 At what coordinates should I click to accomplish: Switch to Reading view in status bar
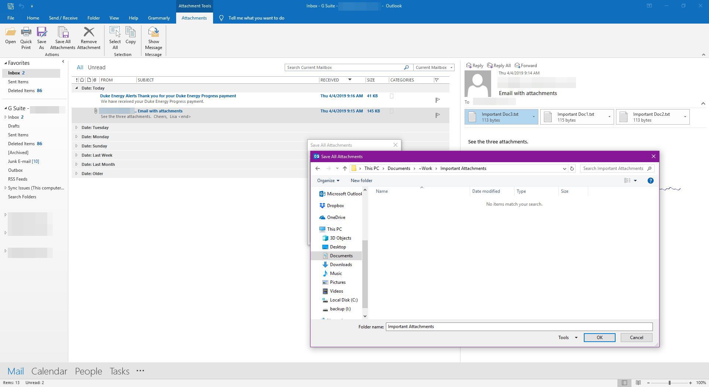point(638,383)
